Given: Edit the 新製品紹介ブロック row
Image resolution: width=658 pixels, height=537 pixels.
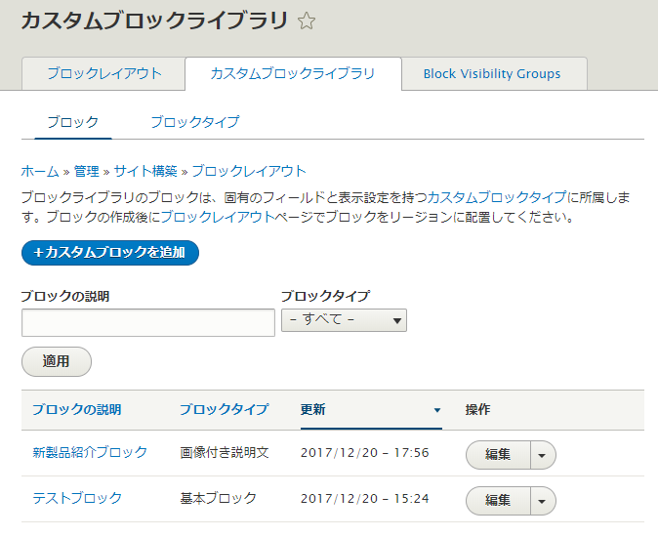Looking at the screenshot, I should click(498, 454).
